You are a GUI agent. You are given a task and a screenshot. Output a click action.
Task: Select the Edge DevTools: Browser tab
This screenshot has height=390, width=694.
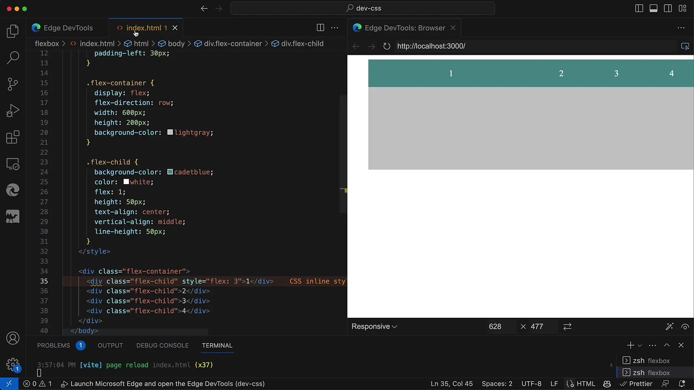pos(404,28)
